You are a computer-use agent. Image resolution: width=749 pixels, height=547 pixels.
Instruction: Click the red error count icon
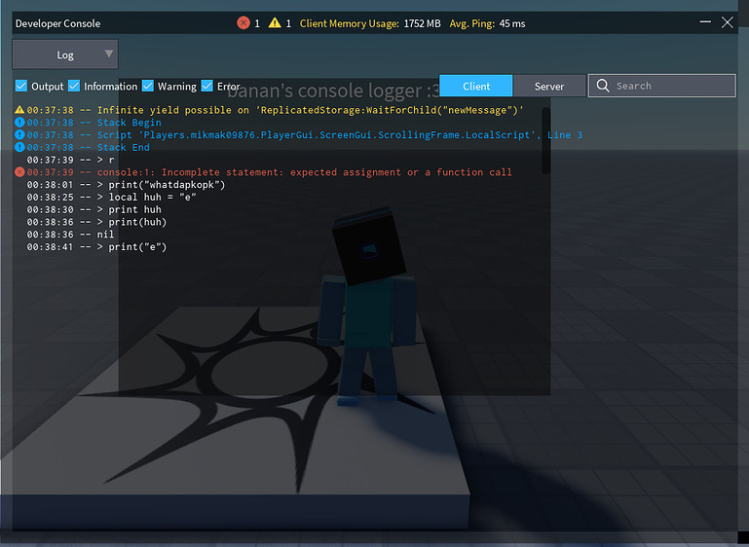(x=243, y=23)
